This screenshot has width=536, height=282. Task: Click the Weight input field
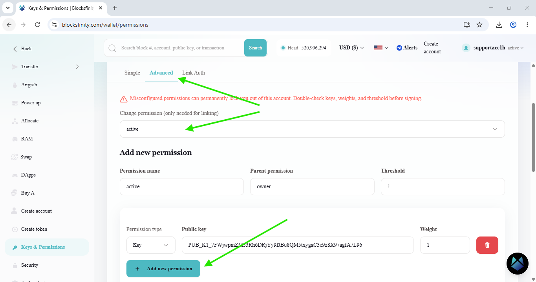point(445,245)
